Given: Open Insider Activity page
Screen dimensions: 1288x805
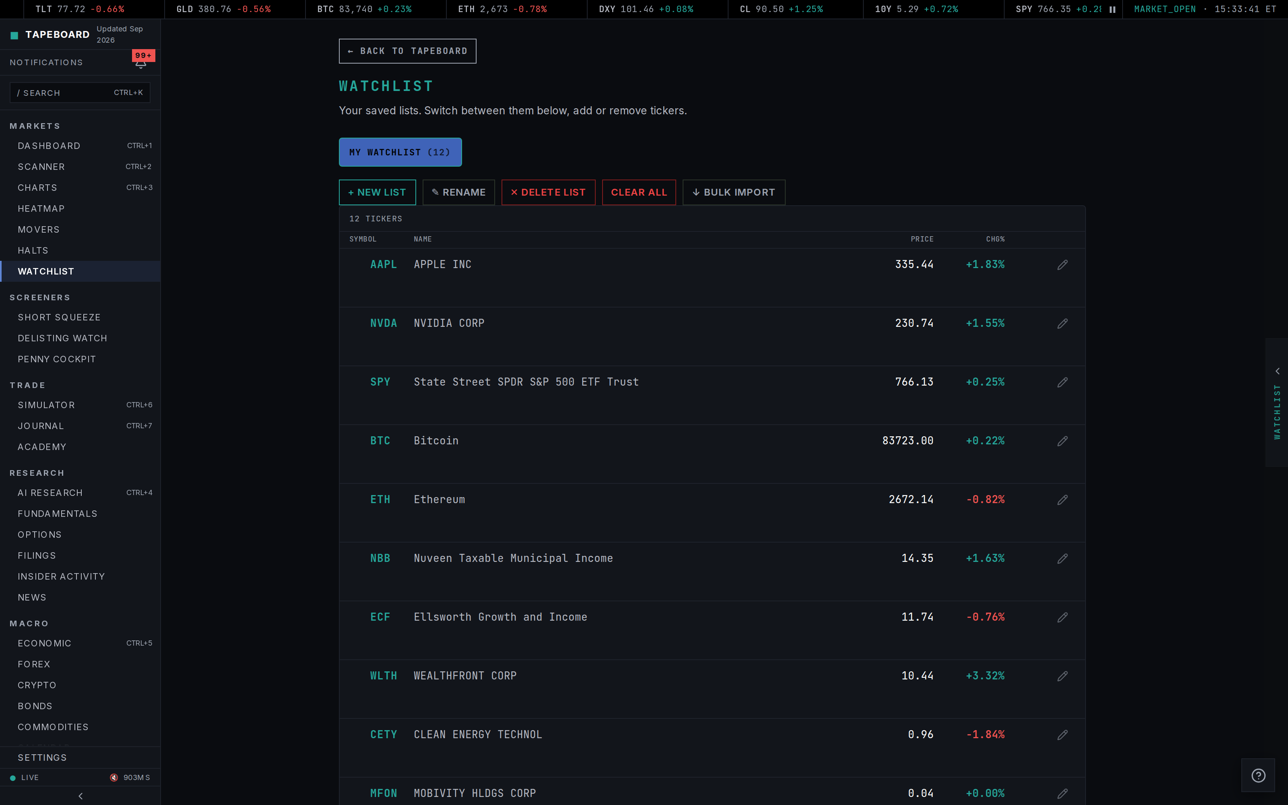Looking at the screenshot, I should (x=80, y=577).
